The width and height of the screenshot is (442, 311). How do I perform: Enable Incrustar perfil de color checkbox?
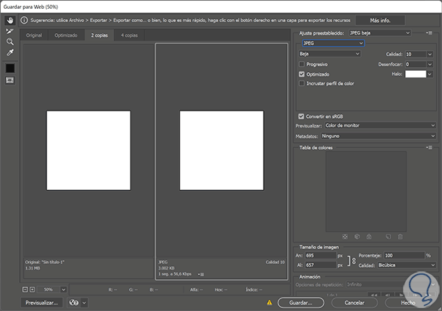(301, 83)
